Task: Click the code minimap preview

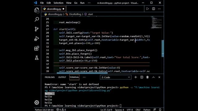Action: click(x=156, y=23)
